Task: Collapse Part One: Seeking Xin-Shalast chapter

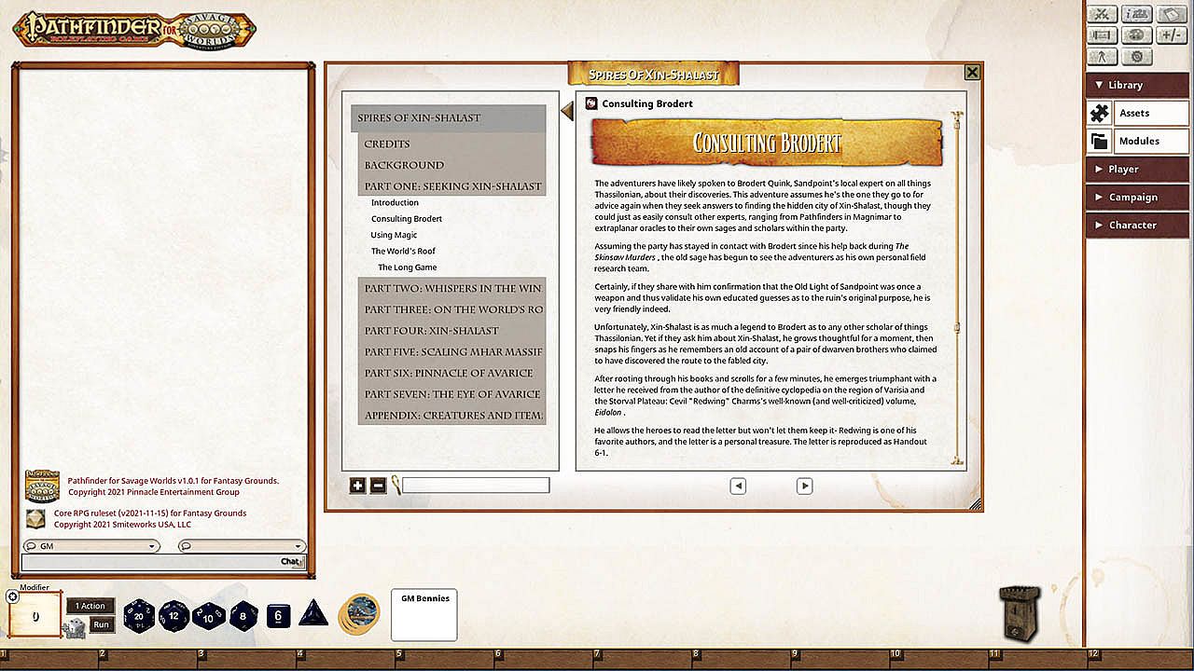Action: [x=452, y=186]
